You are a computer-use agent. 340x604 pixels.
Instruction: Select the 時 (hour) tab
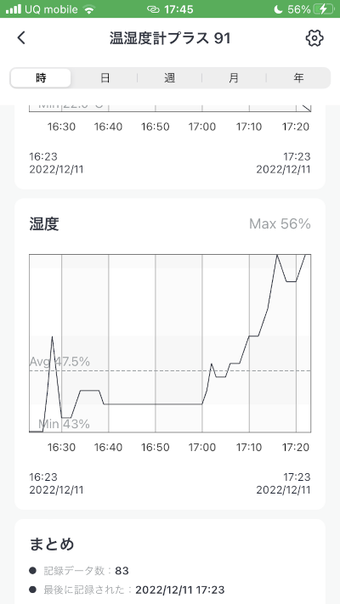[41, 78]
